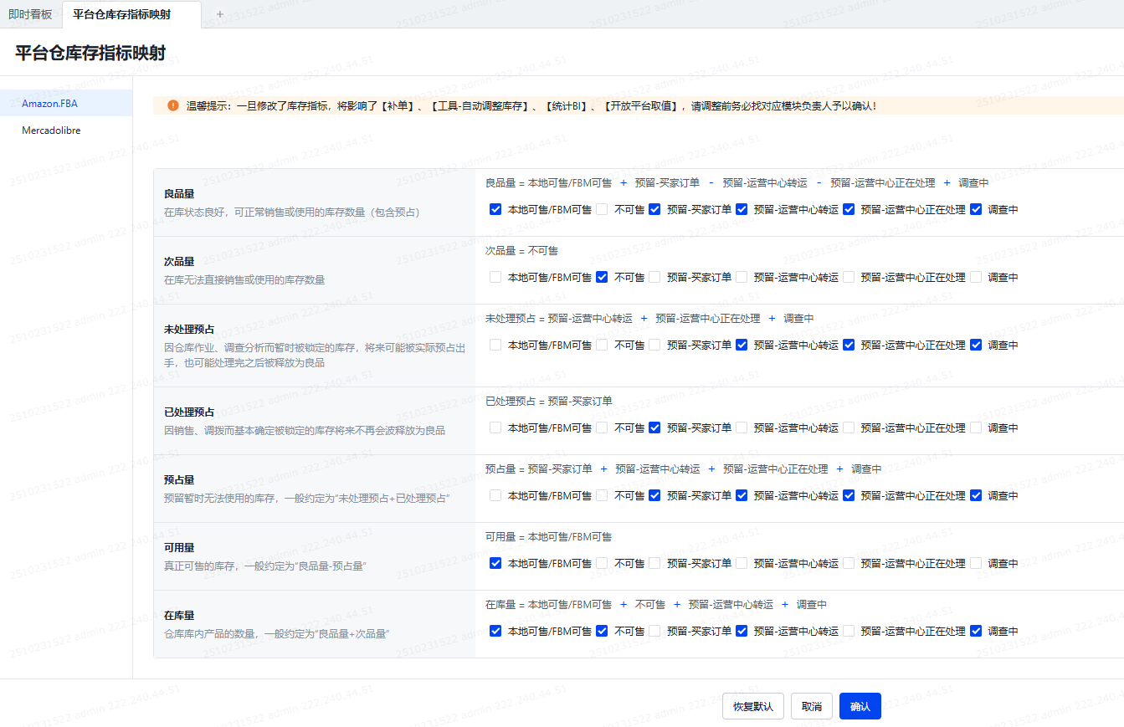Click 恢复默认 to restore defaults
1124x727 pixels.
(753, 706)
